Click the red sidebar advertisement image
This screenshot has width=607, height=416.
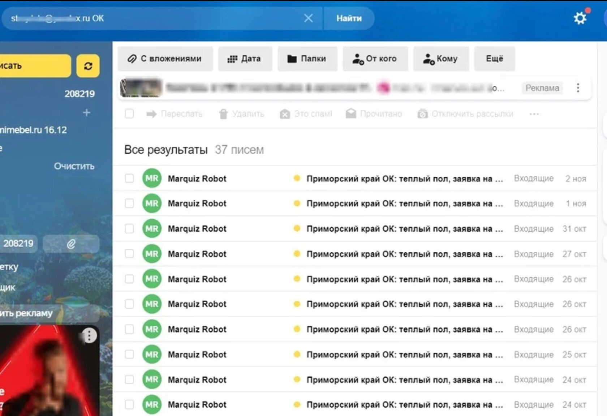pyautogui.click(x=49, y=370)
